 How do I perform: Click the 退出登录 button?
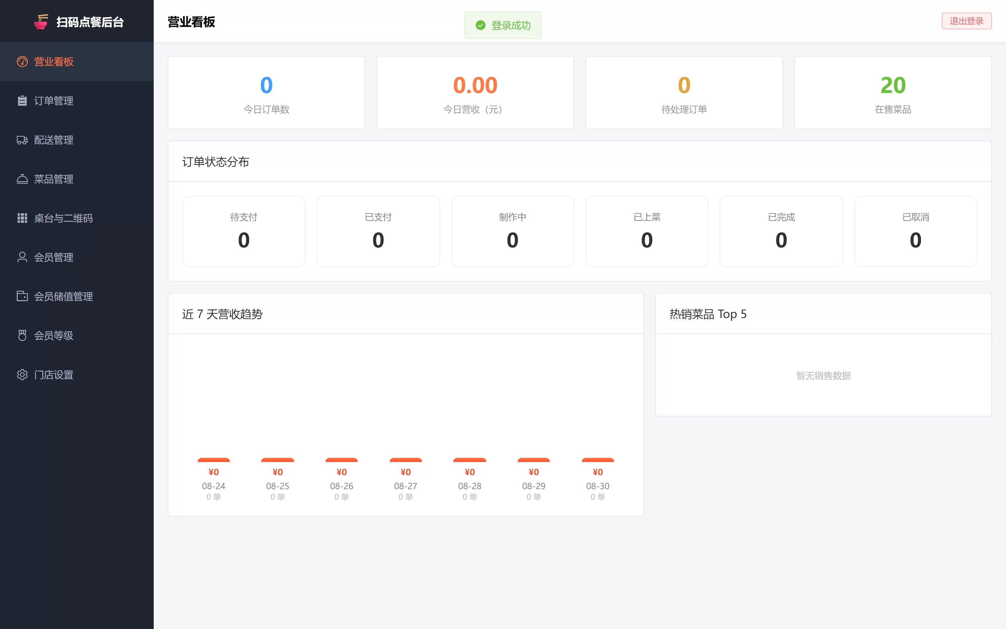(967, 21)
